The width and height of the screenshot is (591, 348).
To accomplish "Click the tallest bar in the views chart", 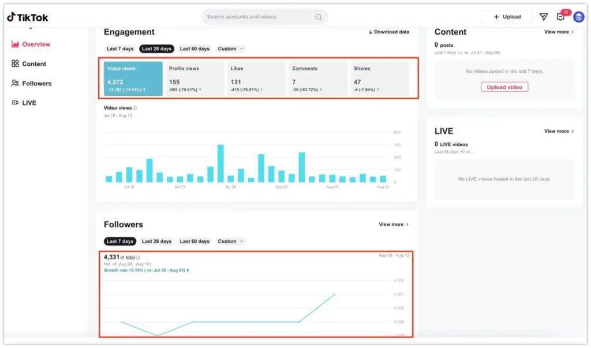I will click(220, 164).
